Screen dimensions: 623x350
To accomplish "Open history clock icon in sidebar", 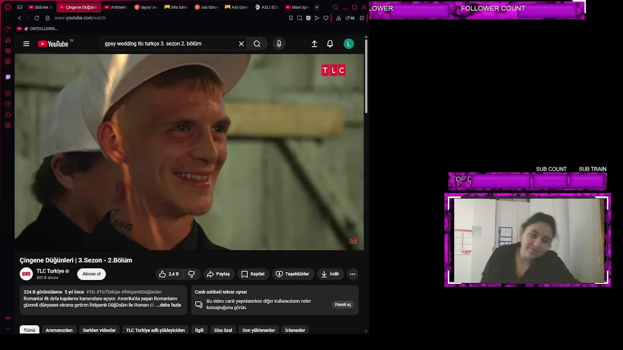I will pos(8,104).
